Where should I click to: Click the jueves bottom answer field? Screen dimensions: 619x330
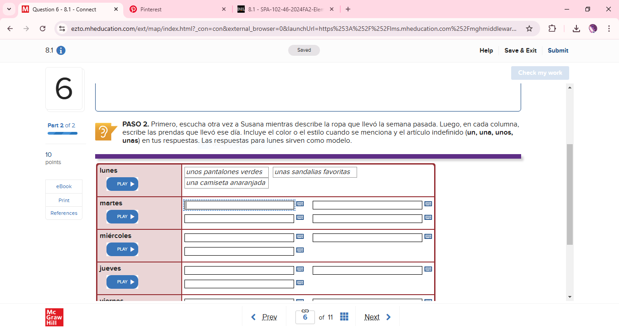[x=239, y=284]
